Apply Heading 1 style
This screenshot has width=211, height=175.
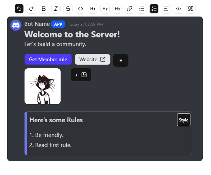click(x=93, y=9)
